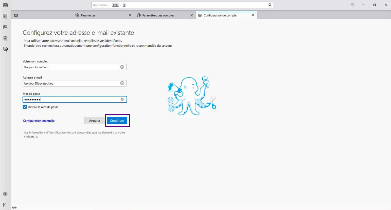Close the Configuration du compte tab
The width and height of the screenshot is (391, 210).
tap(253, 15)
